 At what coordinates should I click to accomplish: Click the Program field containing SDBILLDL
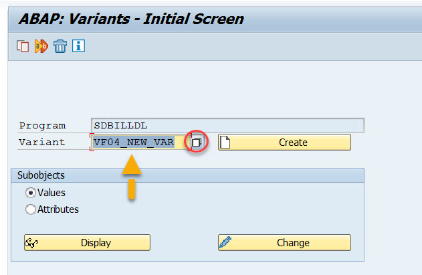227,125
